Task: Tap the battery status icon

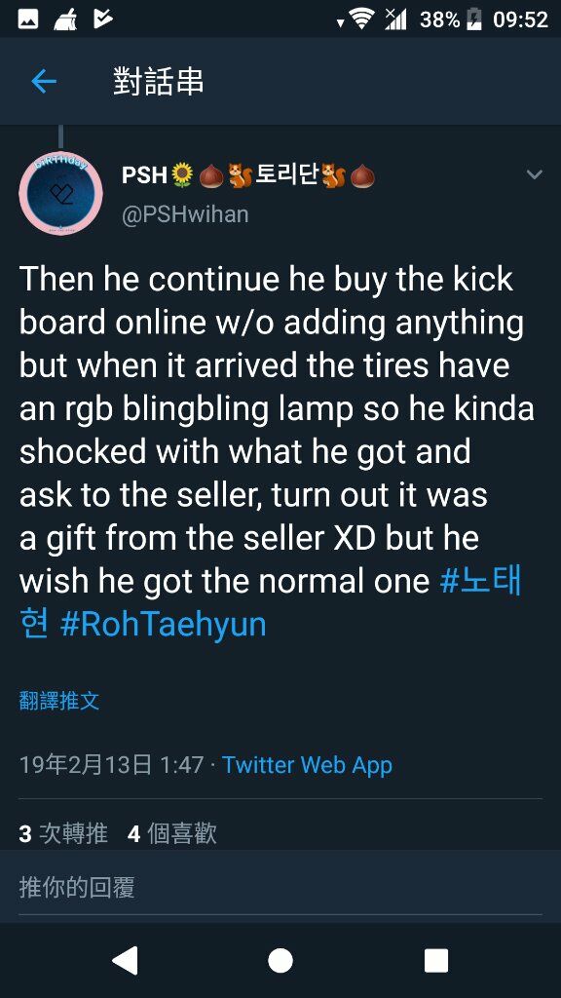Action: [474, 19]
